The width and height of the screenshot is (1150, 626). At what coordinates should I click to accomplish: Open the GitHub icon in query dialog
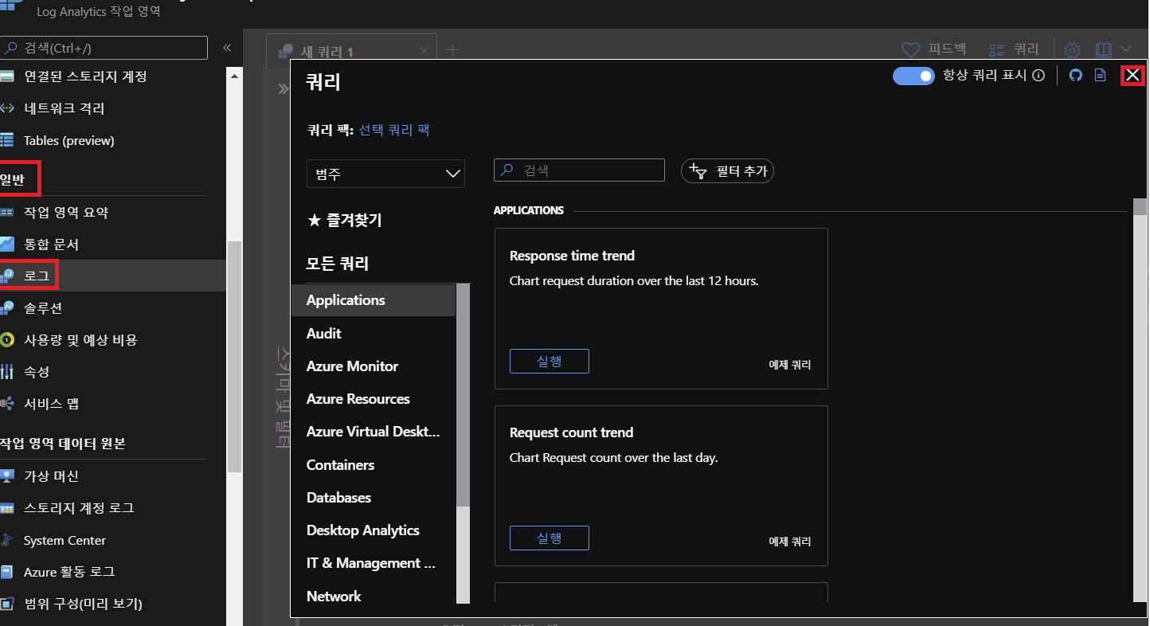tap(1075, 76)
